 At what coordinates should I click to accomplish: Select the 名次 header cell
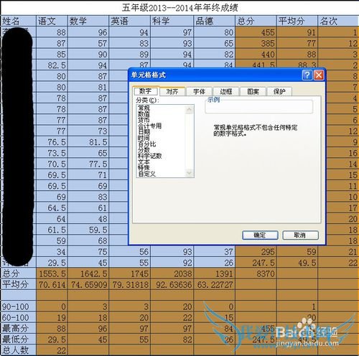[x=338, y=21]
